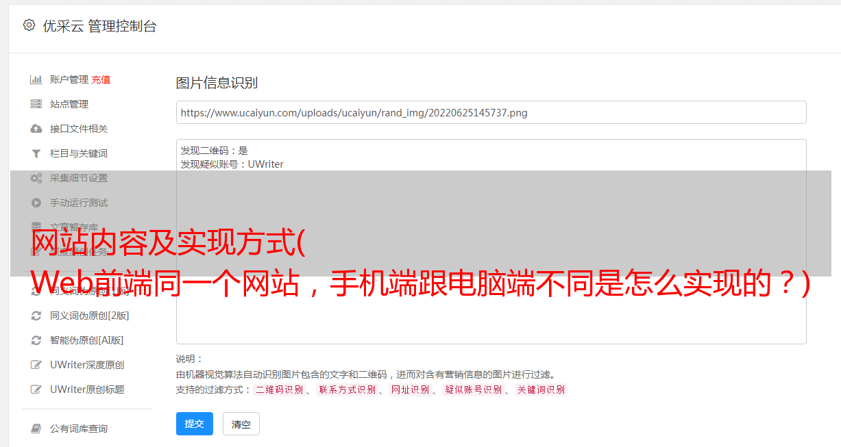Image resolution: width=841 pixels, height=447 pixels.
Task: Click the 疑似账号识别 tag
Action: [474, 389]
